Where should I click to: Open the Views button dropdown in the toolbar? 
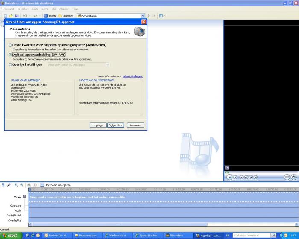click(x=162, y=16)
